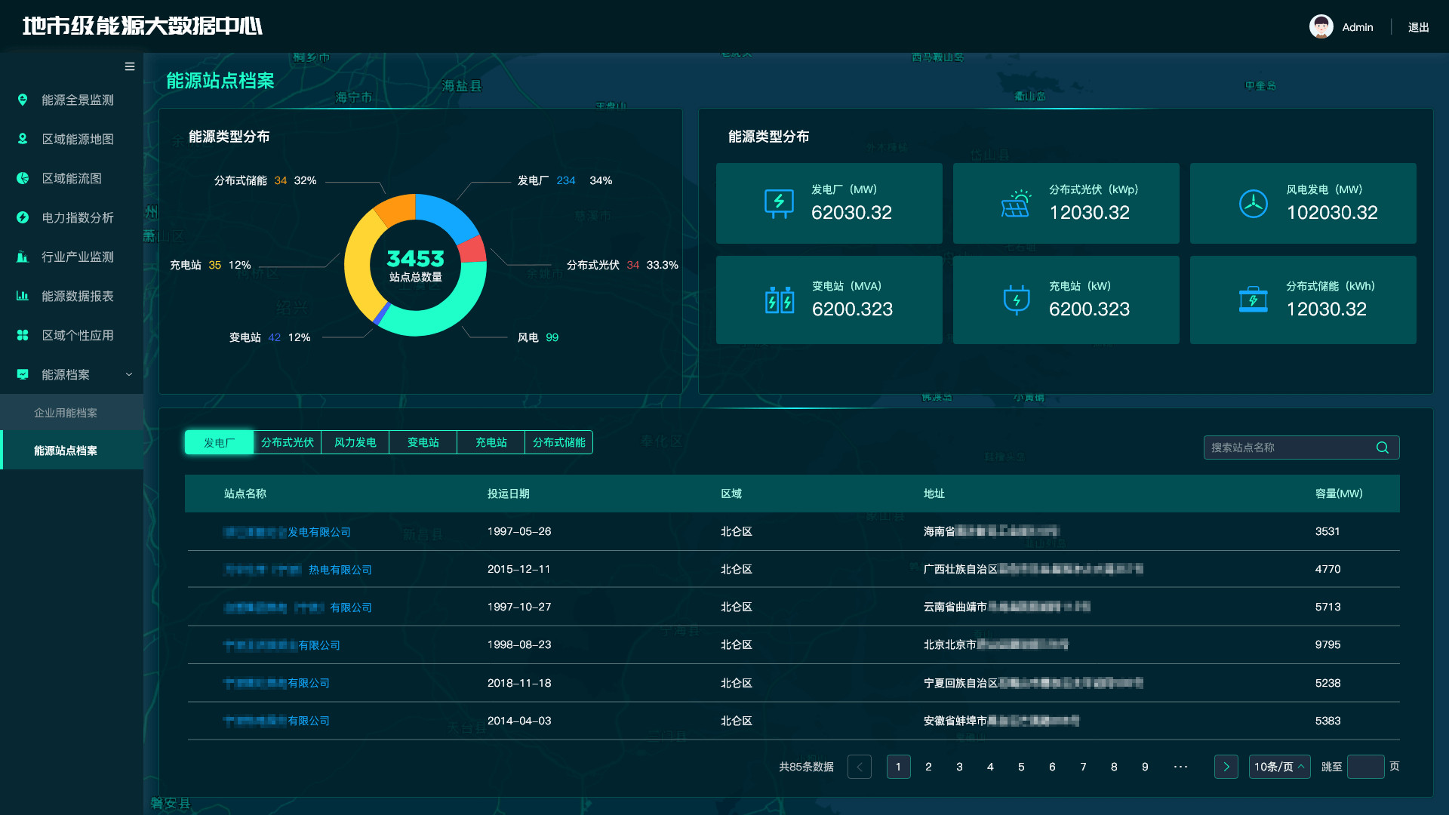
Task: Switch to the 分布式光伏 tab
Action: click(287, 442)
